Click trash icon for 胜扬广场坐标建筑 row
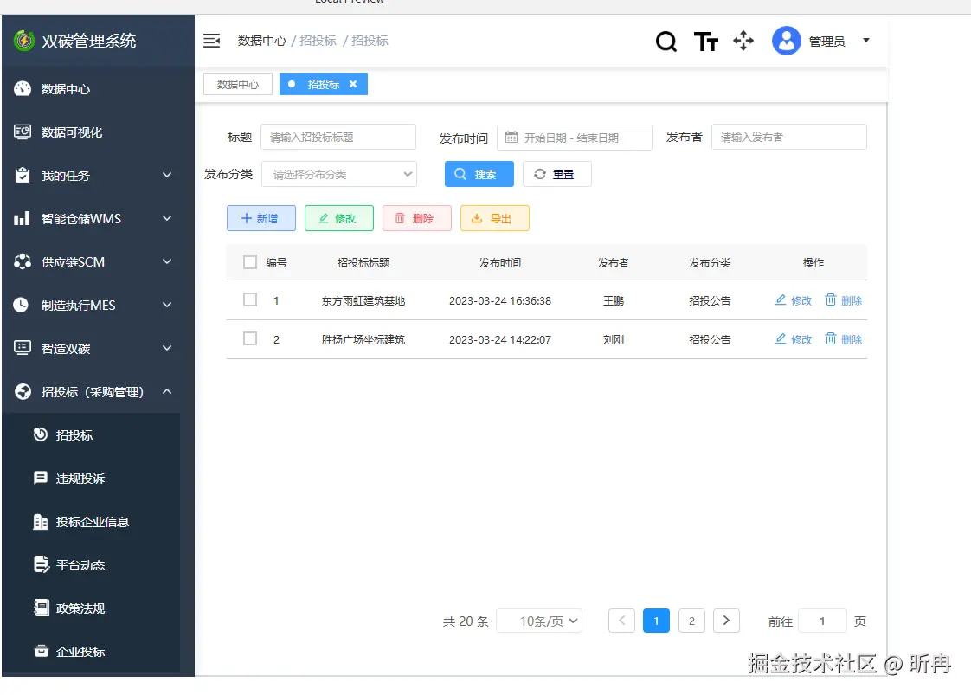 tap(831, 338)
